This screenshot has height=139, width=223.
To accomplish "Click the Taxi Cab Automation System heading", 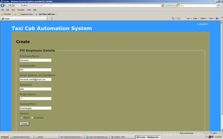I will pos(52,28).
